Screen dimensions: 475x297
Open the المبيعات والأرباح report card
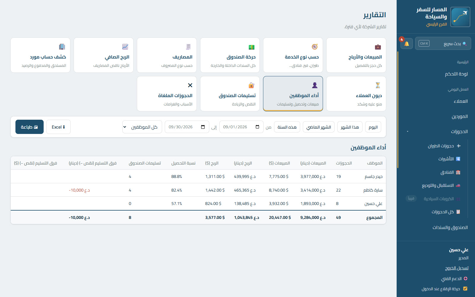(x=356, y=55)
